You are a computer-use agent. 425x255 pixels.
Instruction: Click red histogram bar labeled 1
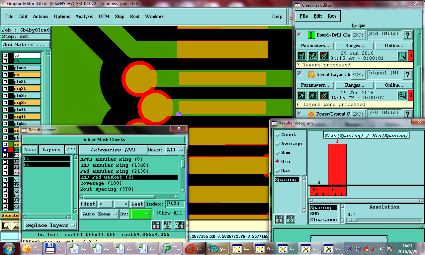click(337, 164)
